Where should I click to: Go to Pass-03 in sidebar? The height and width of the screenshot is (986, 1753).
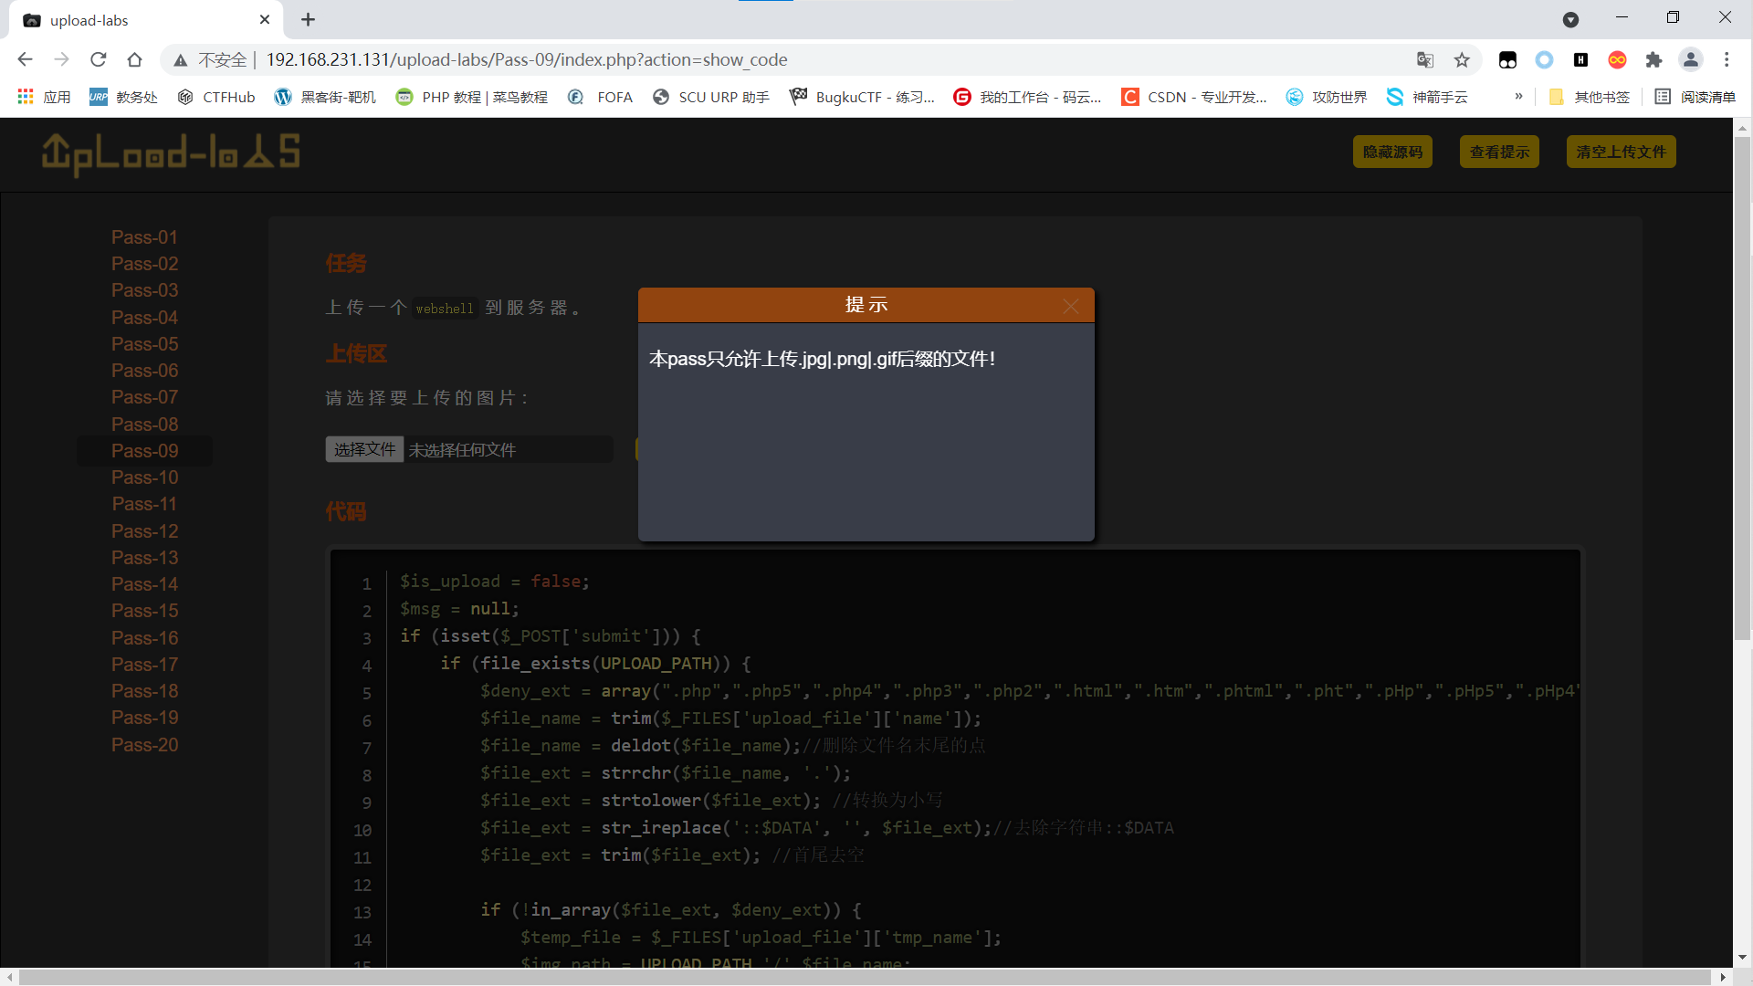pyautogui.click(x=144, y=290)
